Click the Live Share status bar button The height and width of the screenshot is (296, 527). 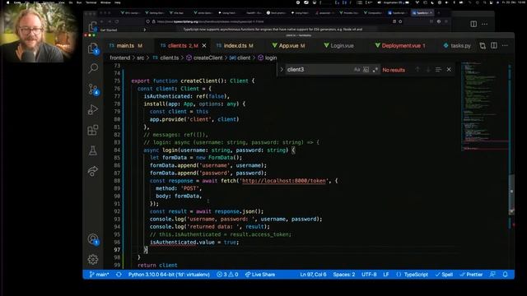click(260, 275)
